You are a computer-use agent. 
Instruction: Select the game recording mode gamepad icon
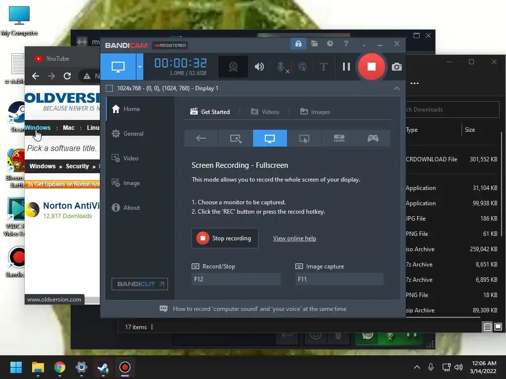[x=373, y=138]
